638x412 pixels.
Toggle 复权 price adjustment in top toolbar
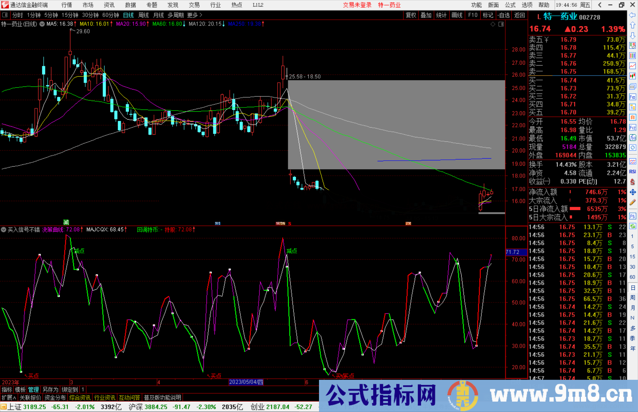coord(411,15)
